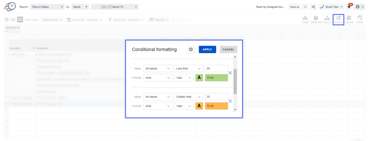Open the 'by Sprint' grouping dropdown
The width and height of the screenshot is (368, 141).
[x=80, y=7]
